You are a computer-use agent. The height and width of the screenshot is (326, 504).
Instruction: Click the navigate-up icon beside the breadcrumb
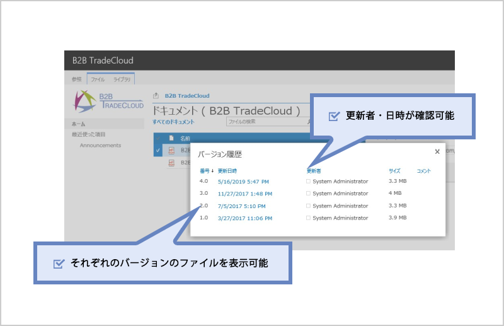click(x=156, y=96)
